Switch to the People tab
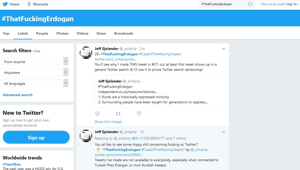300x170 pixels. (42, 33)
